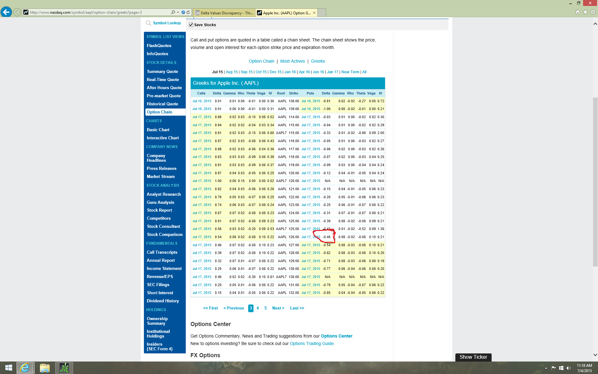Screen dimensions: 598x374
Task: Open Dividend History in the sidebar
Action: click(x=163, y=301)
